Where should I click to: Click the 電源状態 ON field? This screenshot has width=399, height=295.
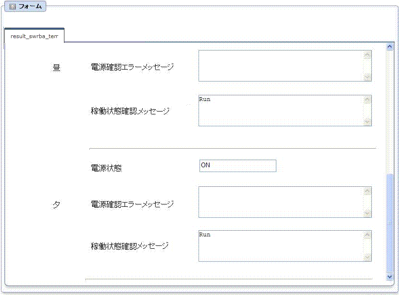[x=238, y=166]
